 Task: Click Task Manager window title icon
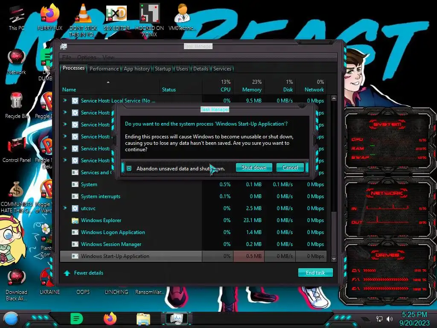point(64,46)
